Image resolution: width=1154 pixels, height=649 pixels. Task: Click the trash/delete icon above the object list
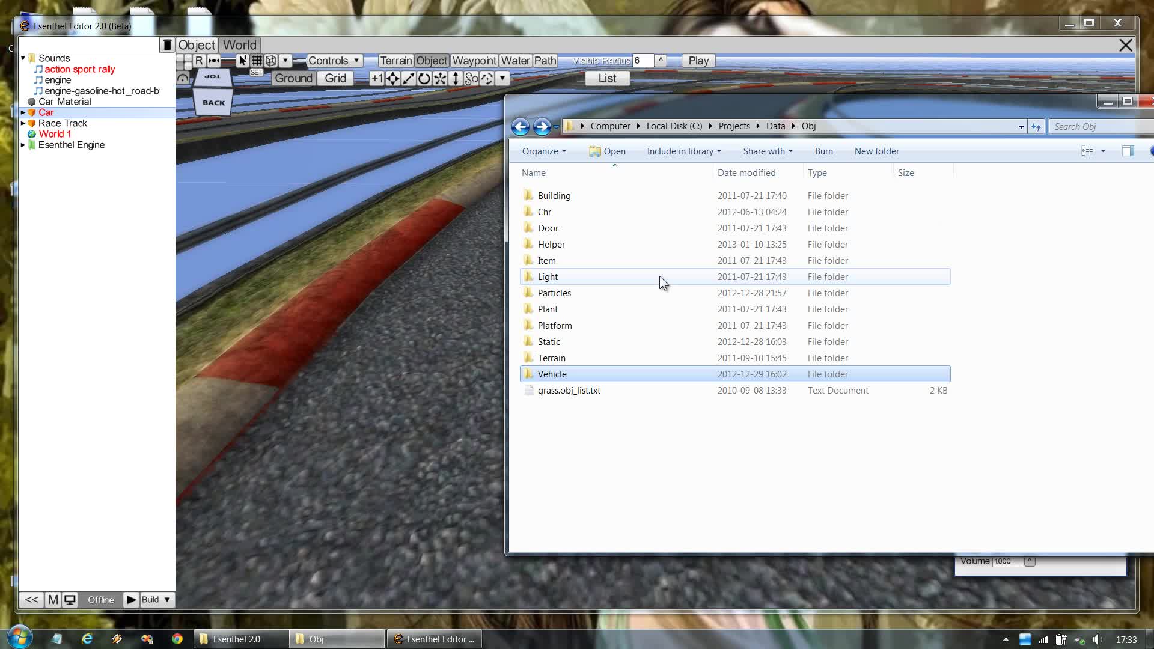(x=166, y=45)
